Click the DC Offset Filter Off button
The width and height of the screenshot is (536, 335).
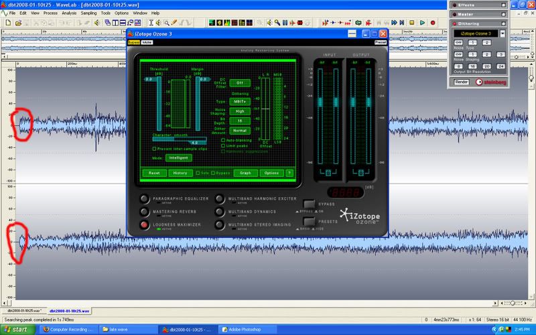(x=240, y=82)
